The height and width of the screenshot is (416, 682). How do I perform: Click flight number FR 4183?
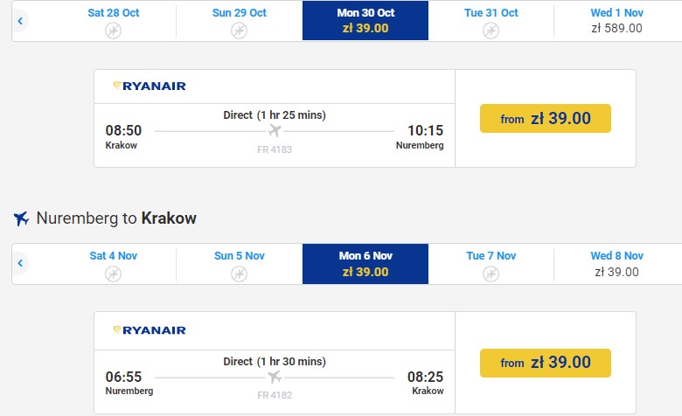coord(275,150)
